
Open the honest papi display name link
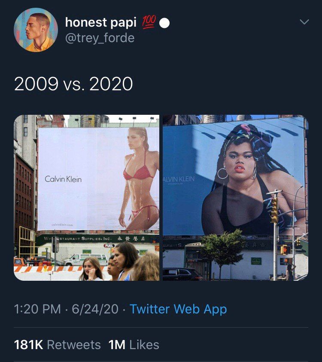pyautogui.click(x=101, y=23)
